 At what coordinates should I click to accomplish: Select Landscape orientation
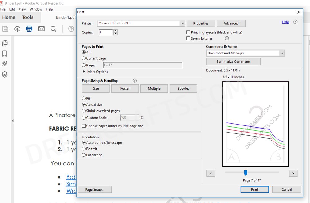(84, 155)
